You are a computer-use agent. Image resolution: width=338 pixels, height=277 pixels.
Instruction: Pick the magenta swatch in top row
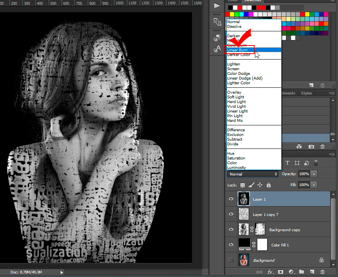tap(251, 14)
